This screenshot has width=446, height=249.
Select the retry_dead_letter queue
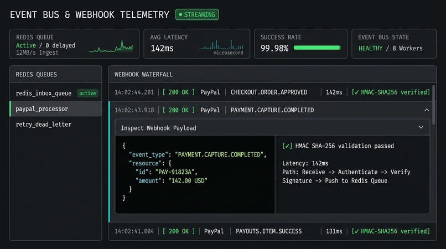point(56,124)
